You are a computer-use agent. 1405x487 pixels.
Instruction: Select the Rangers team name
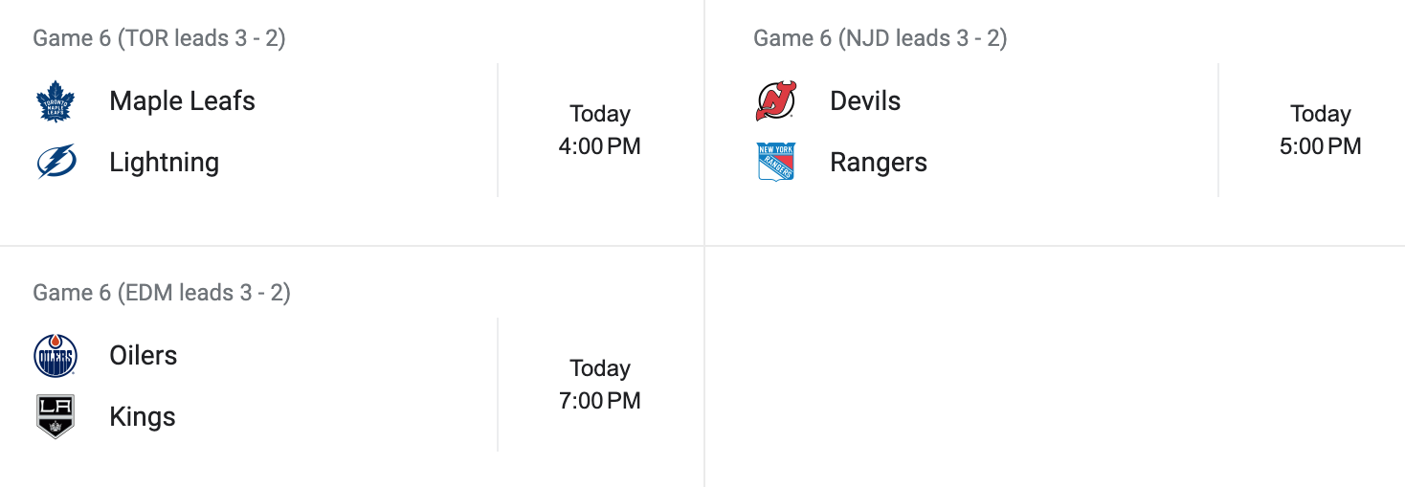pyautogui.click(x=878, y=163)
